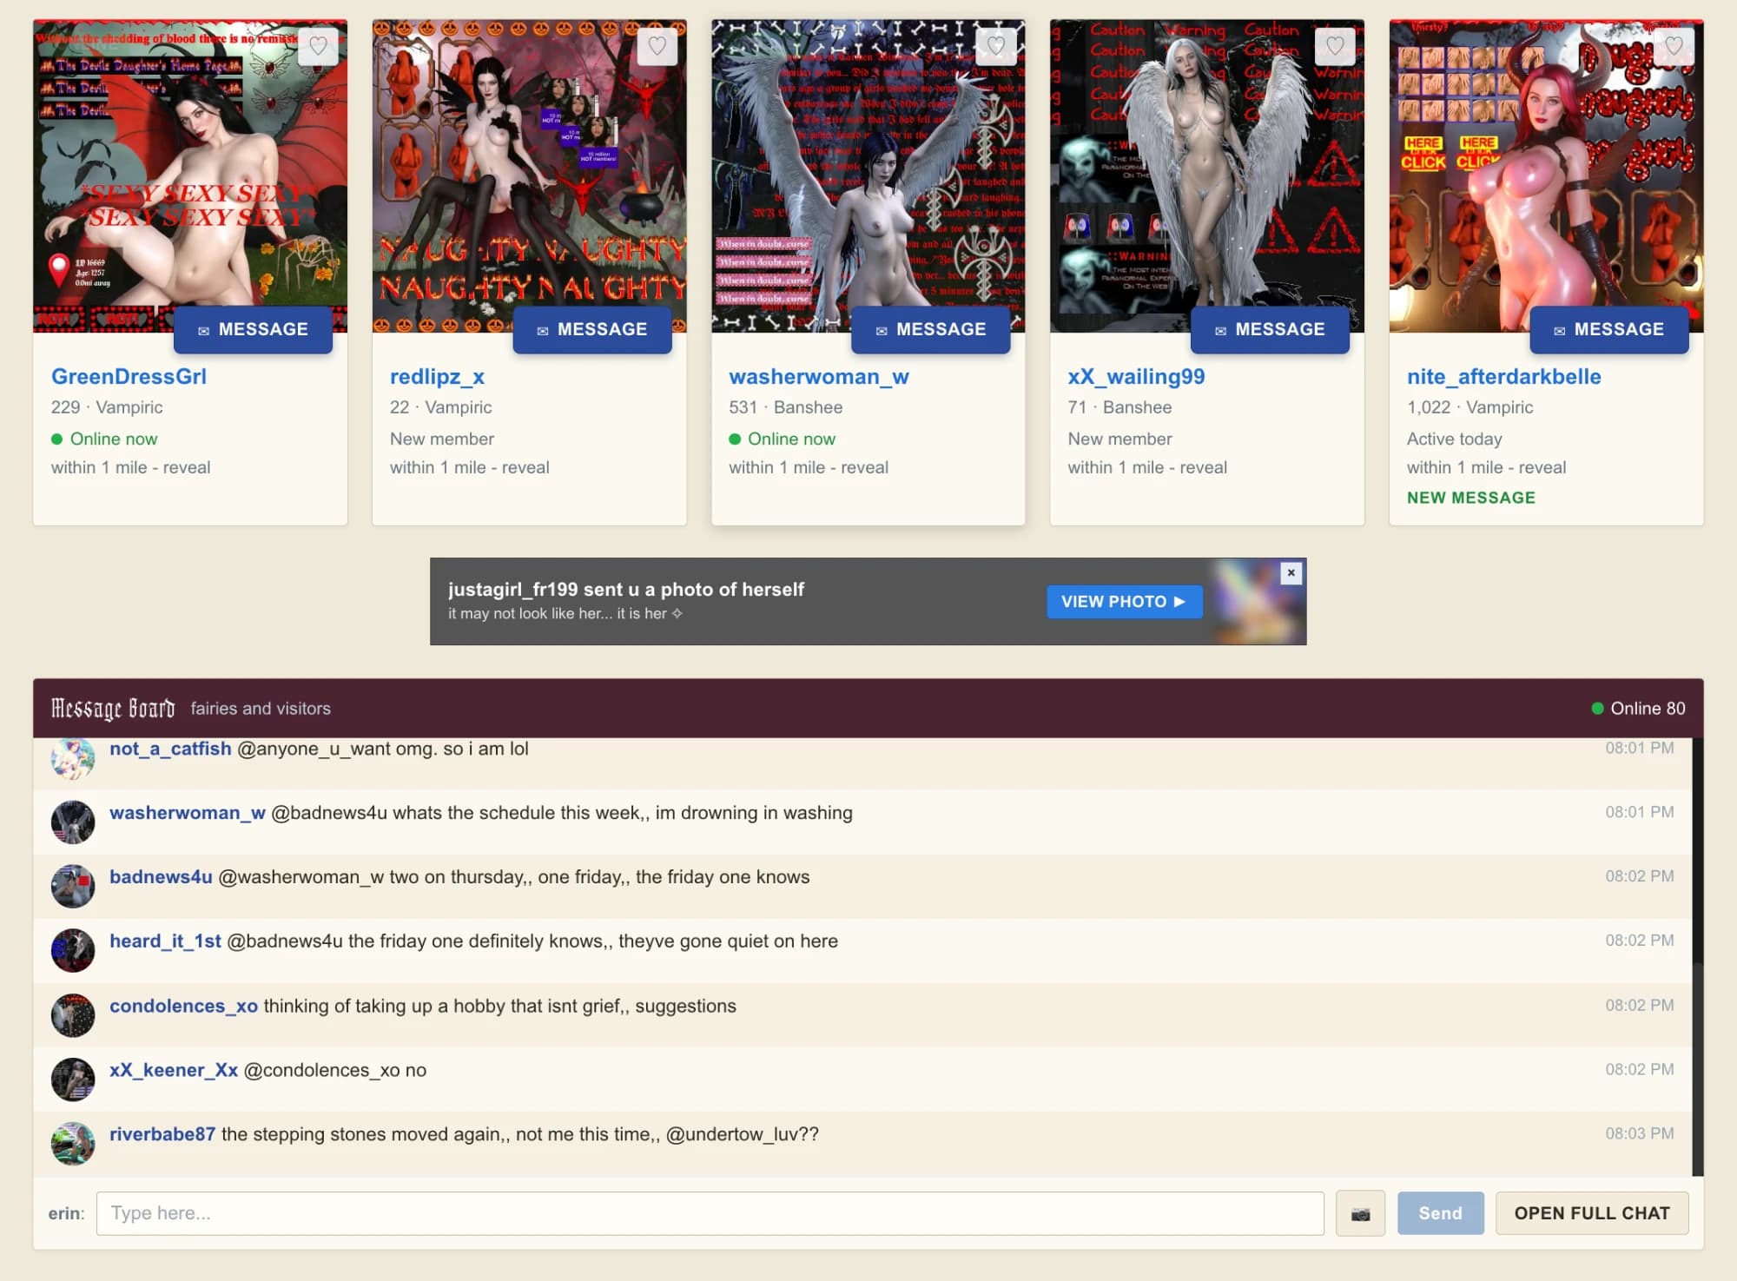This screenshot has height=1281, width=1737.
Task: Click riverbabe87 avatar in message board
Action: point(73,1143)
